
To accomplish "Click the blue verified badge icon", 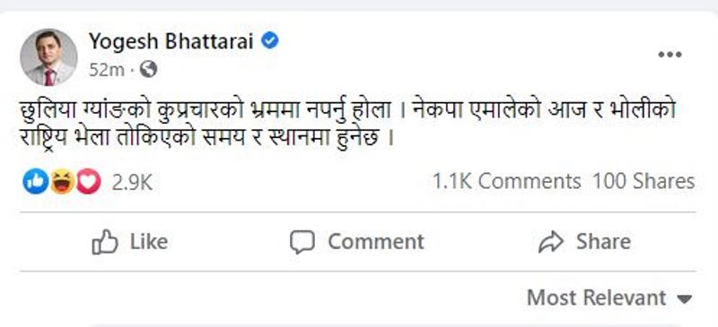I will pyautogui.click(x=270, y=41).
